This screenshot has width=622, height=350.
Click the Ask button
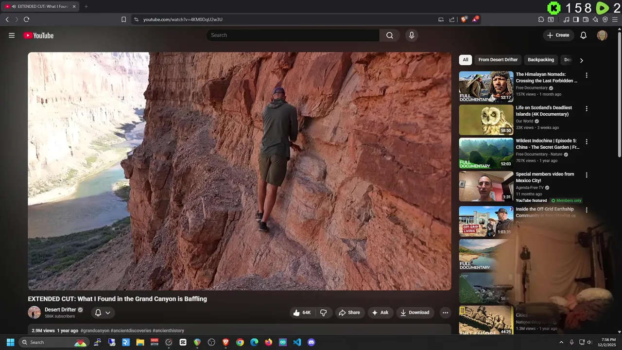[380, 313]
